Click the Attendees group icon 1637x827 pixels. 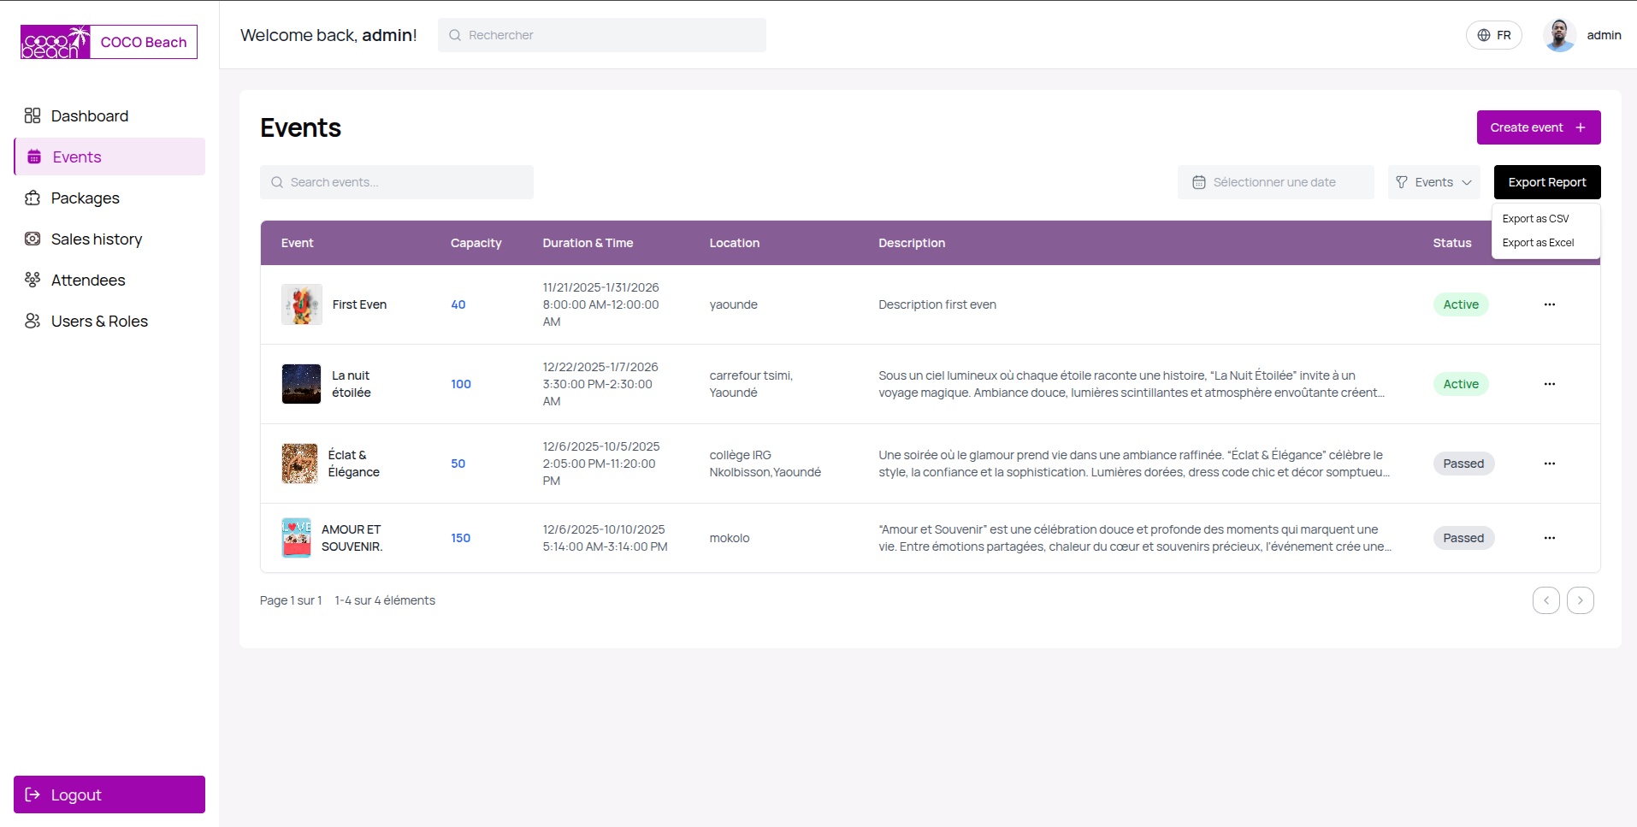tap(33, 280)
